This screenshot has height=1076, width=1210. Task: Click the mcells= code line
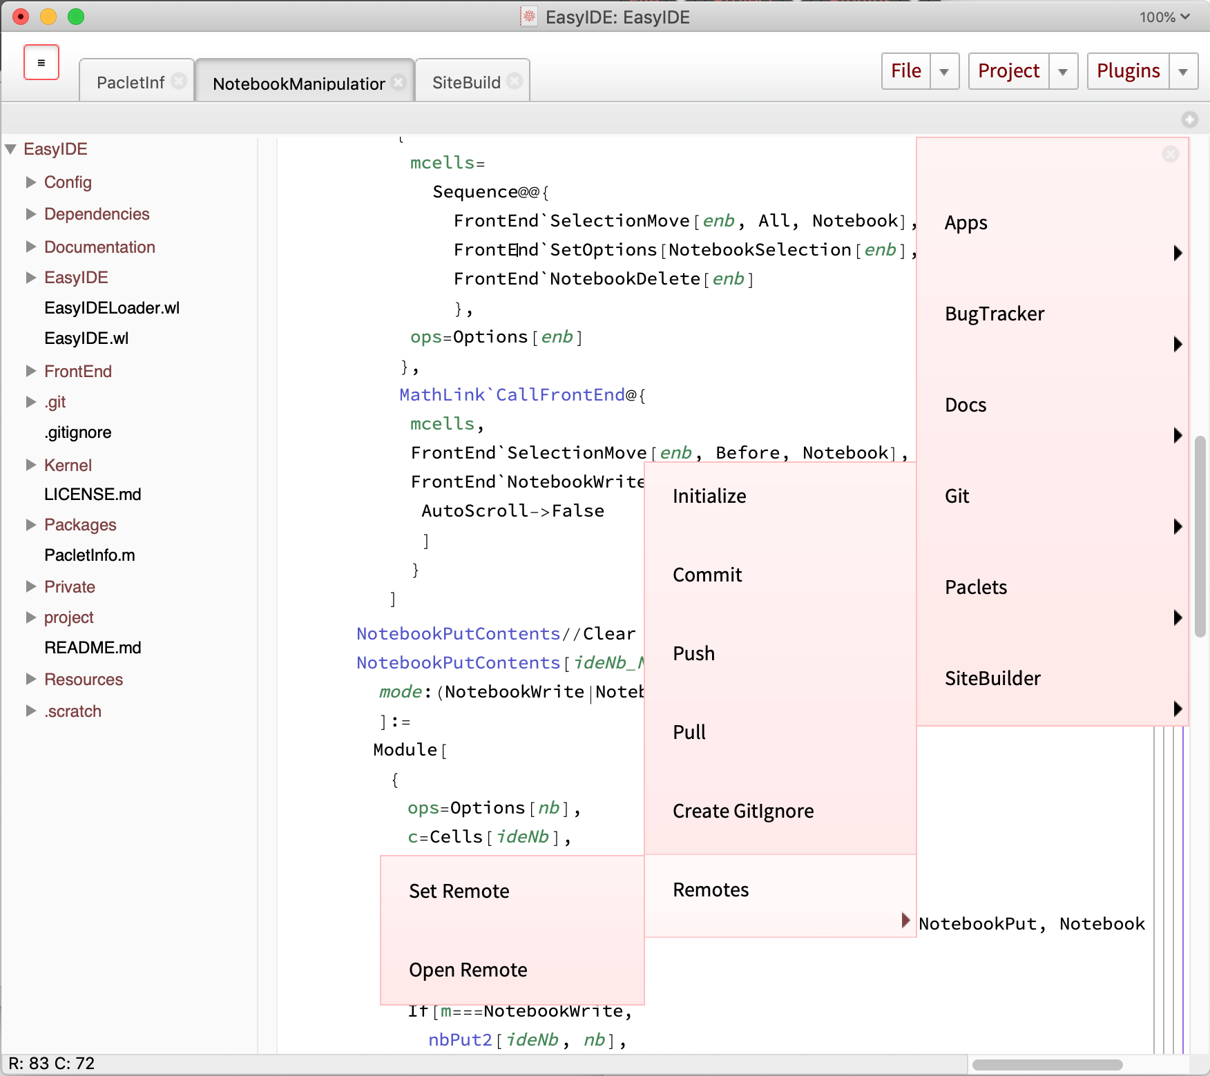pyautogui.click(x=448, y=163)
